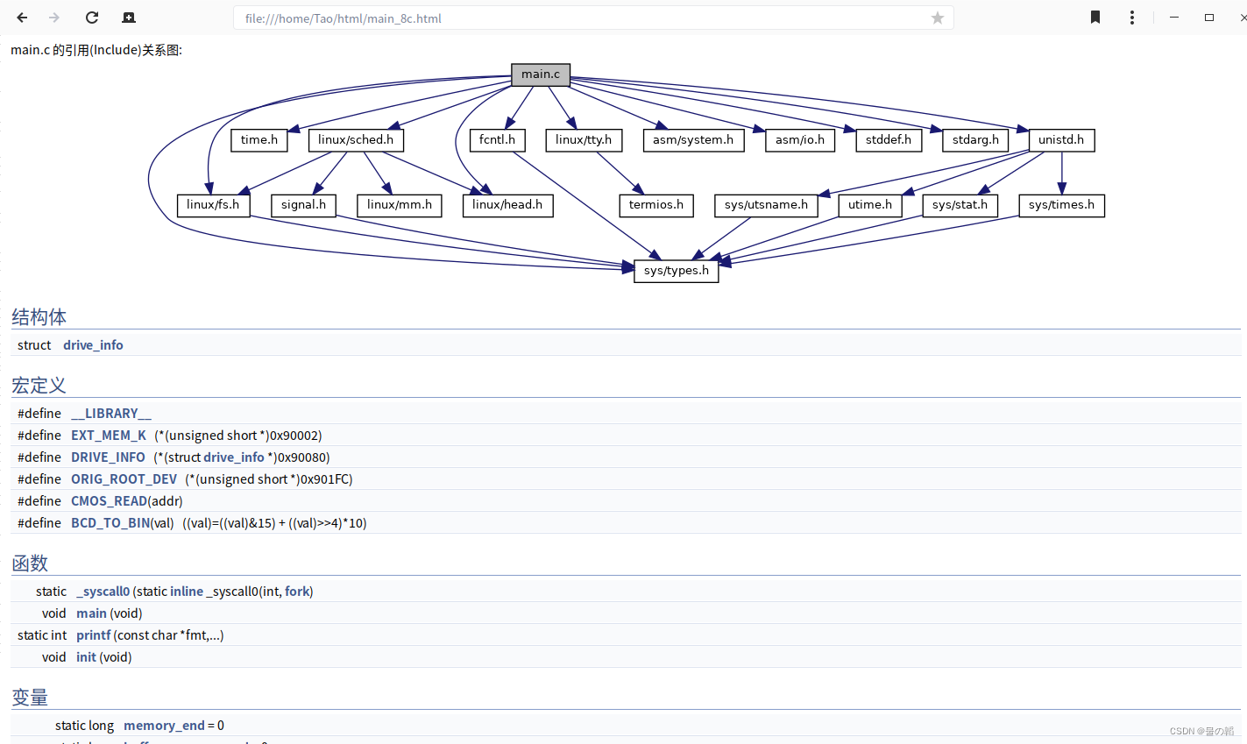Image resolution: width=1247 pixels, height=744 pixels.
Task: Open the CMOS_READ macro link
Action: (109, 501)
